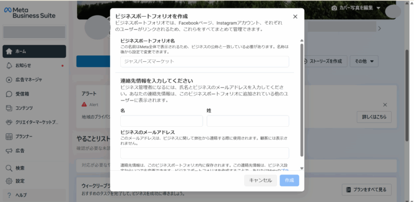Click the plus icon on ストーリーズを作成

click(305, 61)
